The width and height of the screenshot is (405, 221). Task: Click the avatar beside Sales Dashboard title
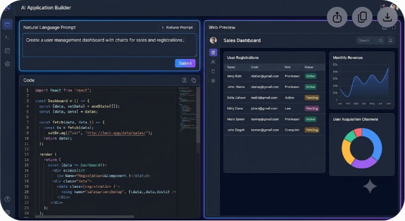pos(213,41)
